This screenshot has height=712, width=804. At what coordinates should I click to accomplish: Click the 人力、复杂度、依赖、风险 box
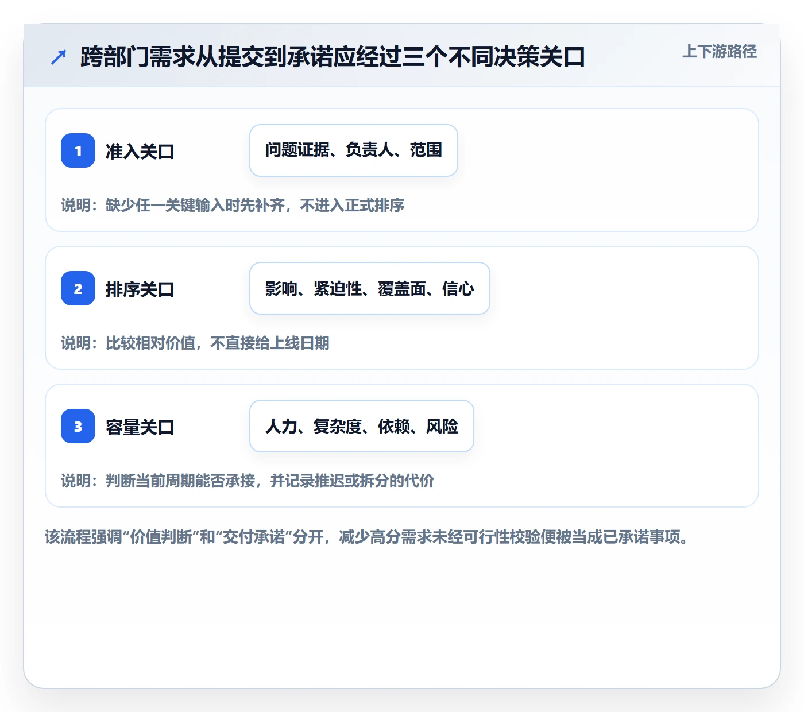(362, 426)
